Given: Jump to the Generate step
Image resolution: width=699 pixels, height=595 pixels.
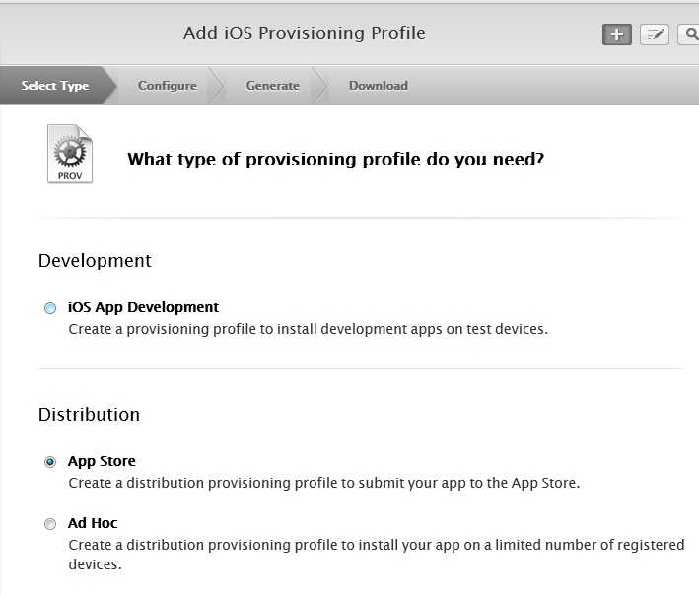Looking at the screenshot, I should pyautogui.click(x=273, y=86).
